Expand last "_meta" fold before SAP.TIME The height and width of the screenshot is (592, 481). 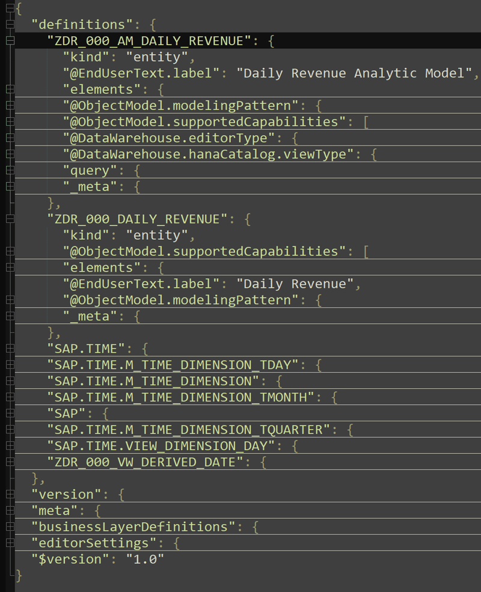pos(10,316)
